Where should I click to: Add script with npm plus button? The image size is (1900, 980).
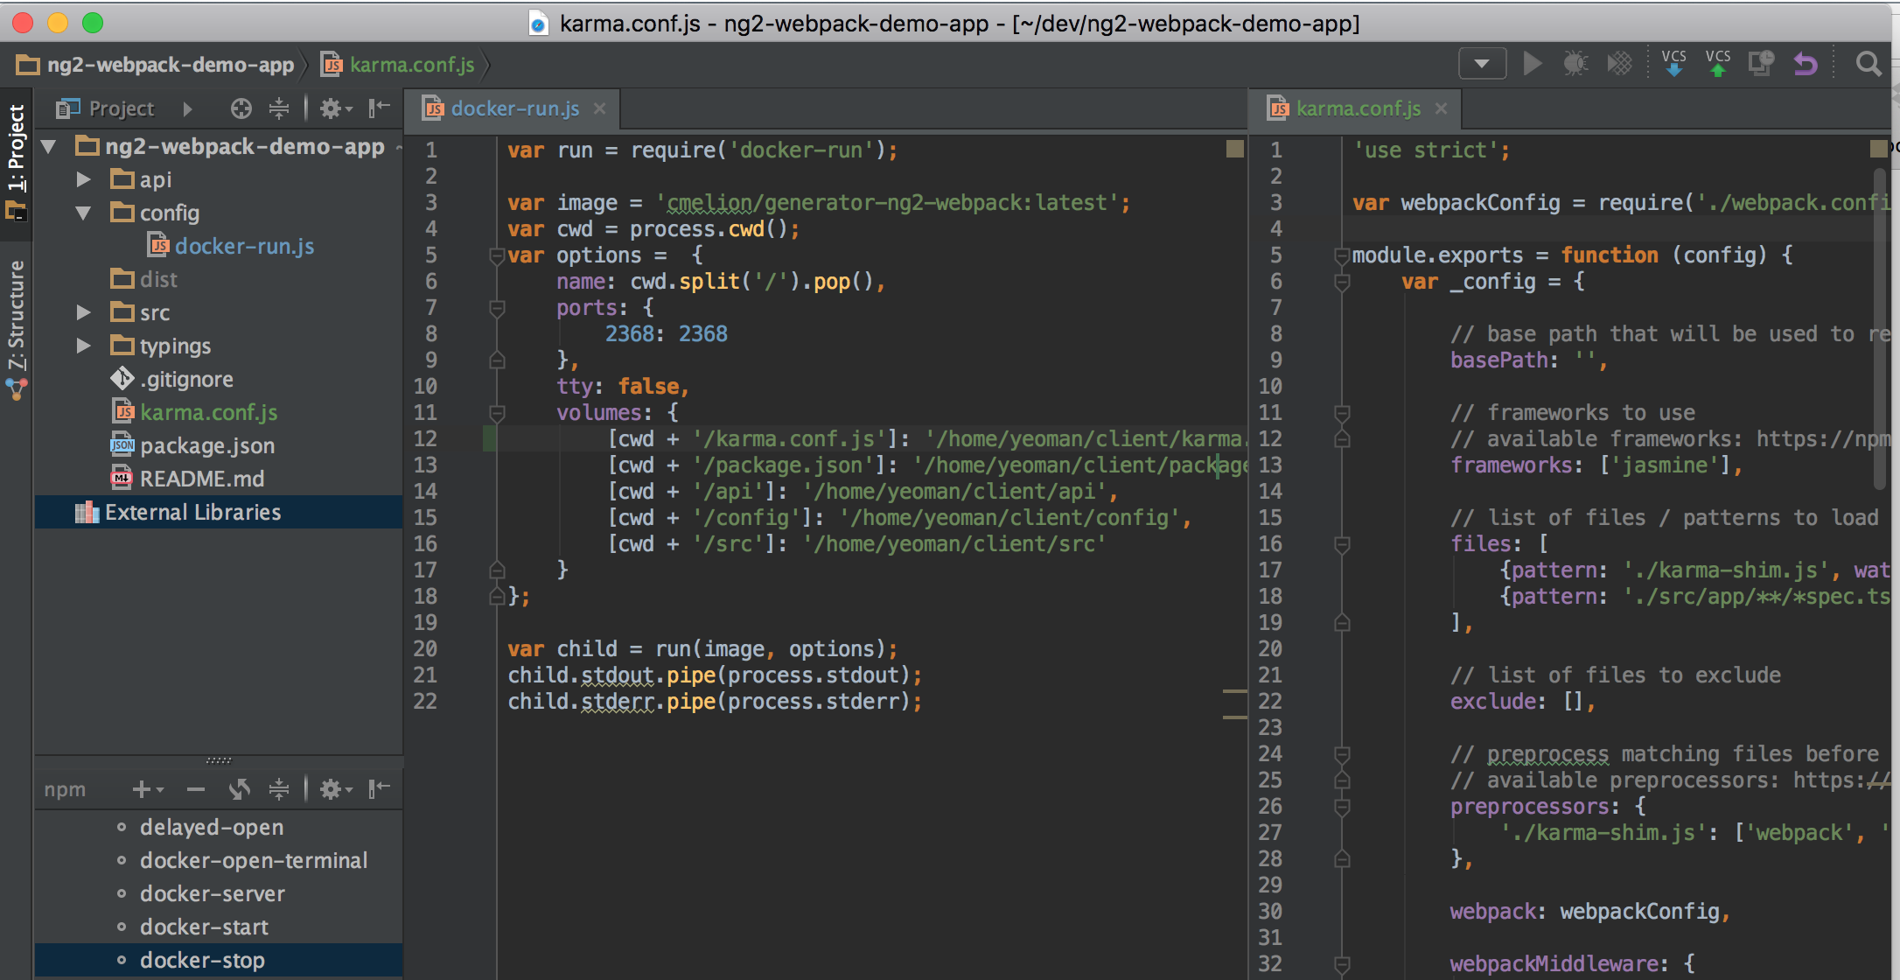142,789
